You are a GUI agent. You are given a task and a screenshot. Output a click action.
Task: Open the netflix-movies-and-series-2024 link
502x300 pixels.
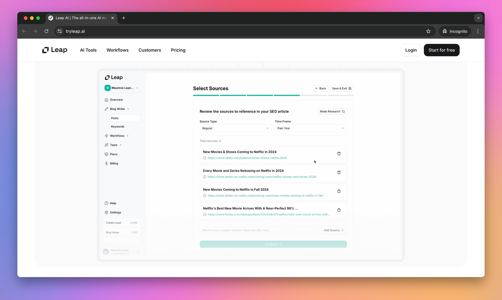tap(262, 177)
